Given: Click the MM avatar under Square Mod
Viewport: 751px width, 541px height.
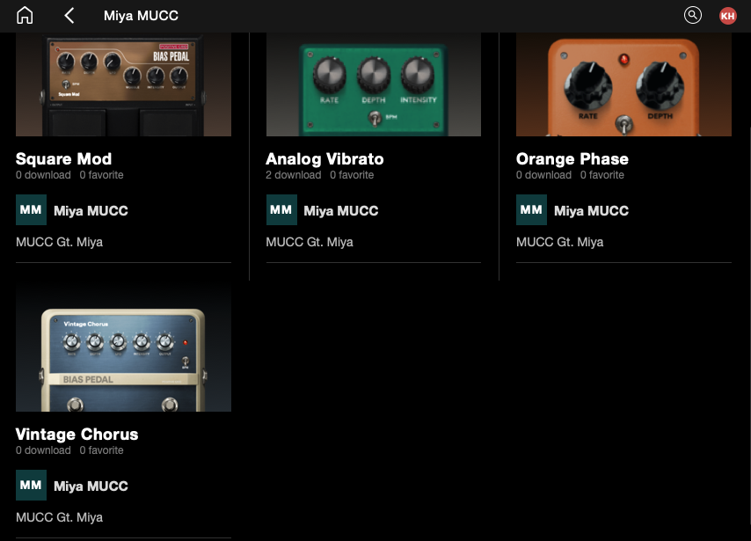Looking at the screenshot, I should [31, 210].
